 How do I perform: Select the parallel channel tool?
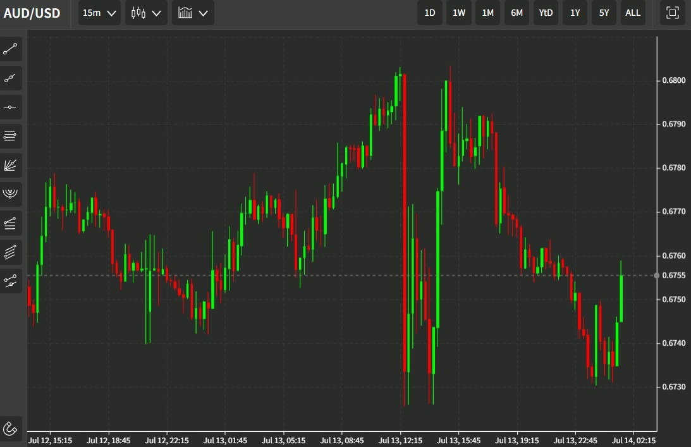[x=10, y=252]
